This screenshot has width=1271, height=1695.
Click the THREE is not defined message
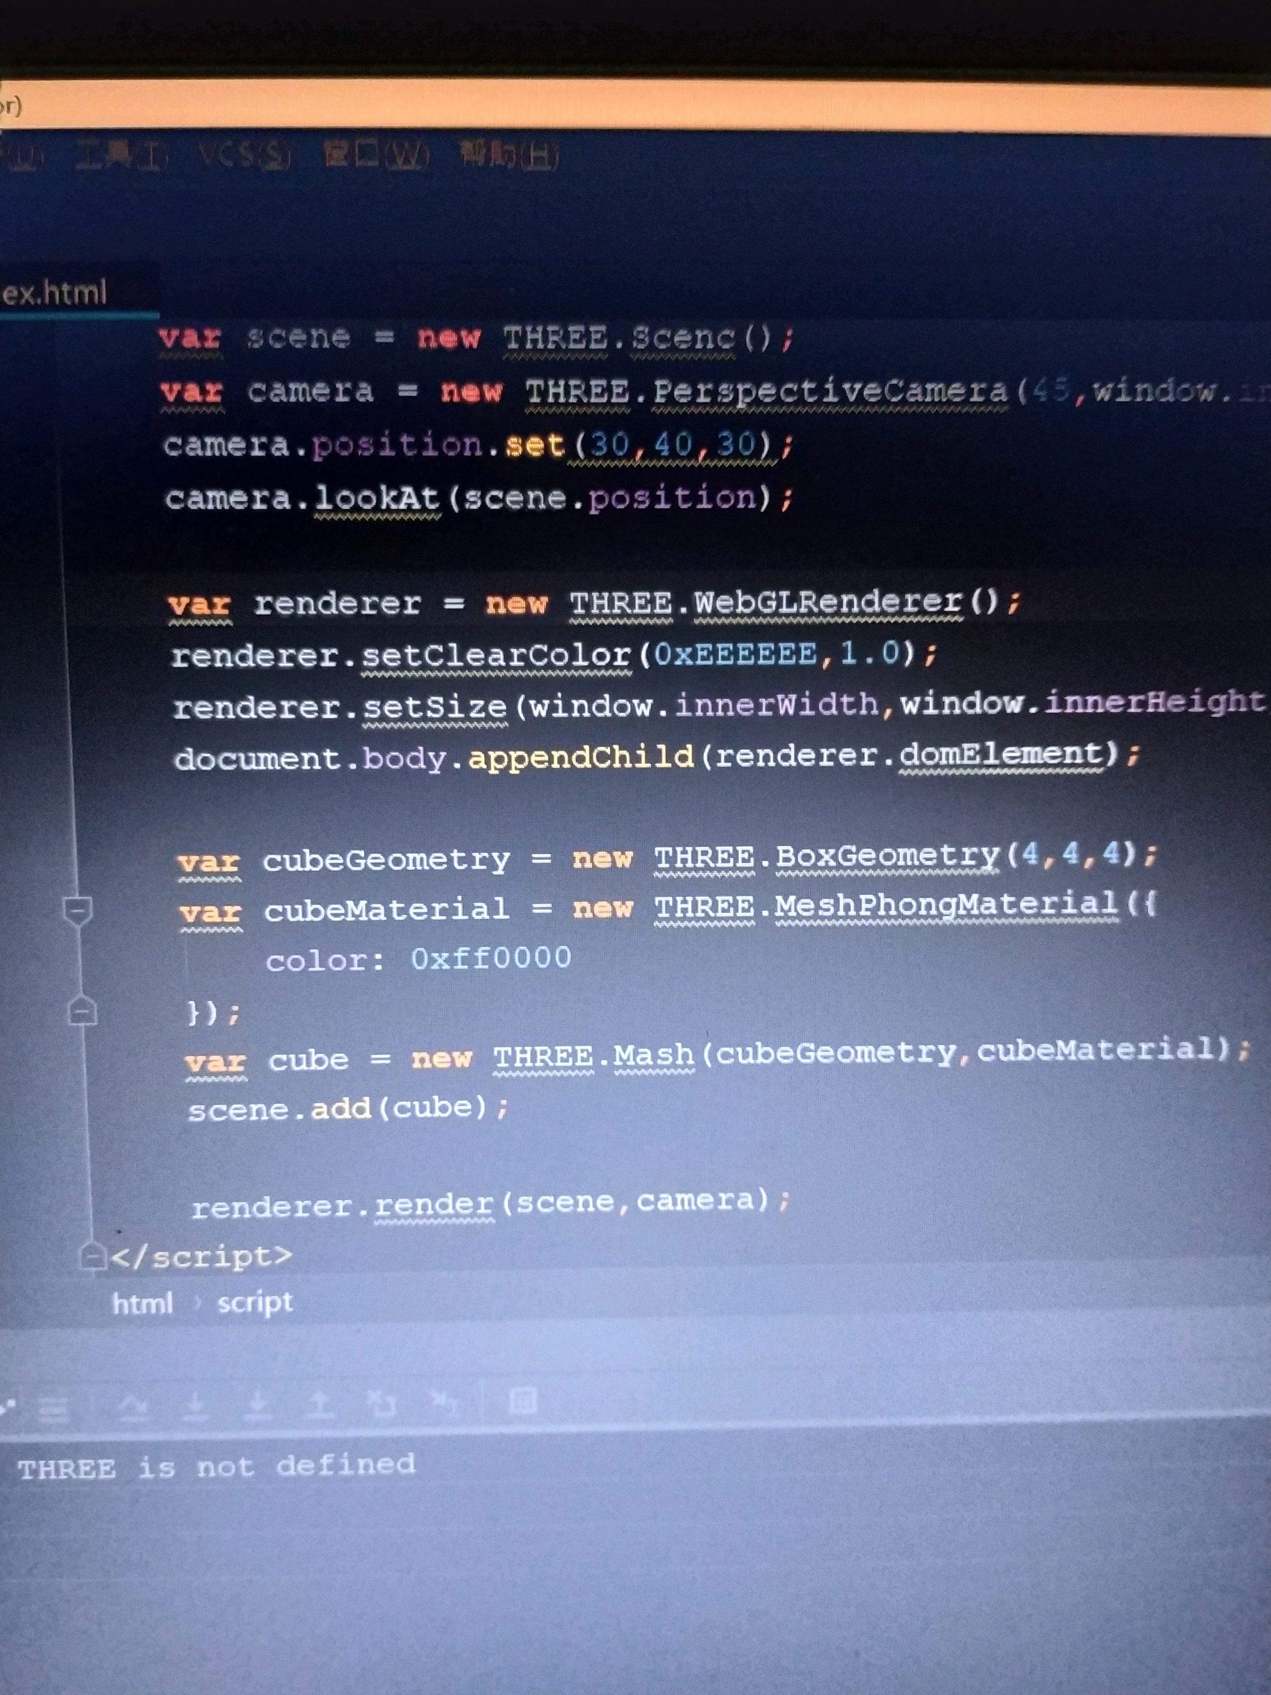click(x=217, y=1467)
